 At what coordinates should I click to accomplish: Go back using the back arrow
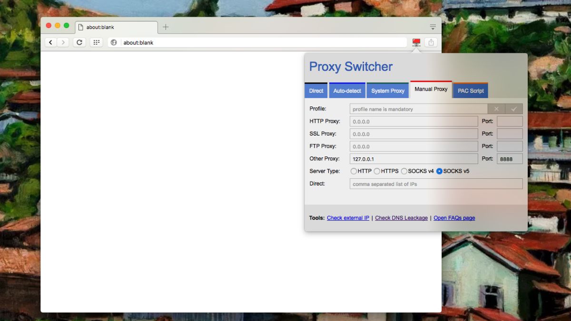pos(50,42)
